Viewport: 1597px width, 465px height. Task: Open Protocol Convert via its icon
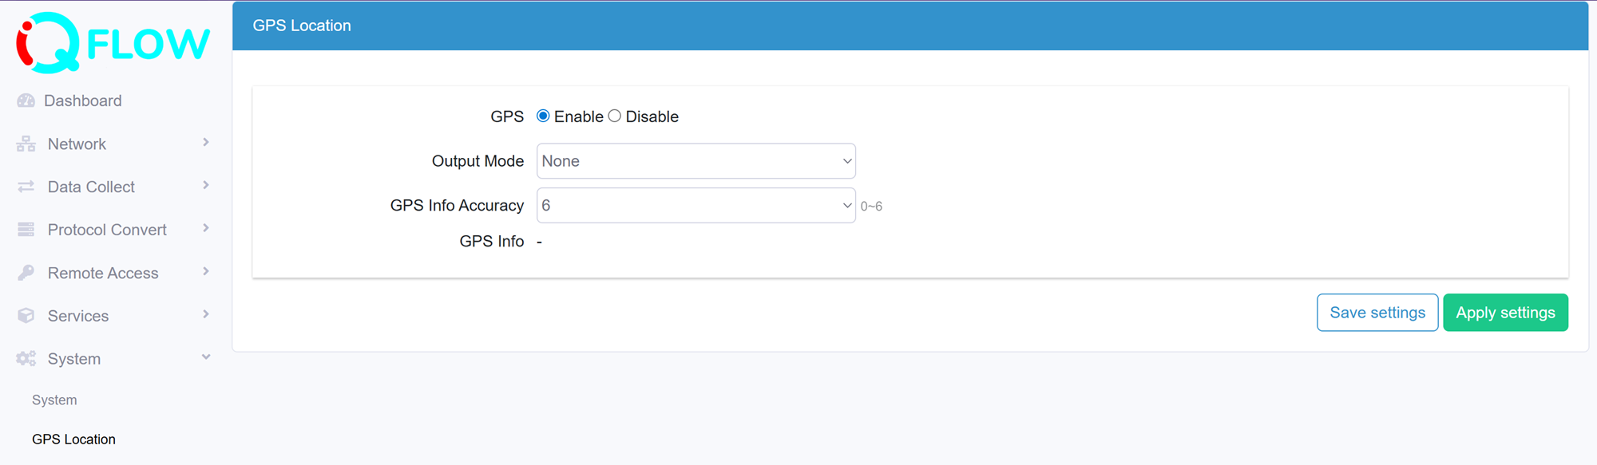coord(25,229)
